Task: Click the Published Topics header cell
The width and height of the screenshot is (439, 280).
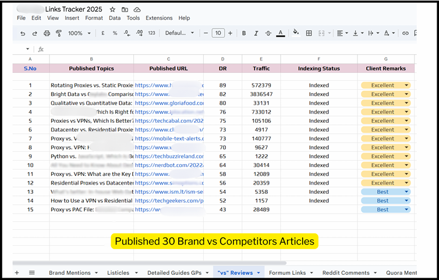Action: [x=91, y=68]
